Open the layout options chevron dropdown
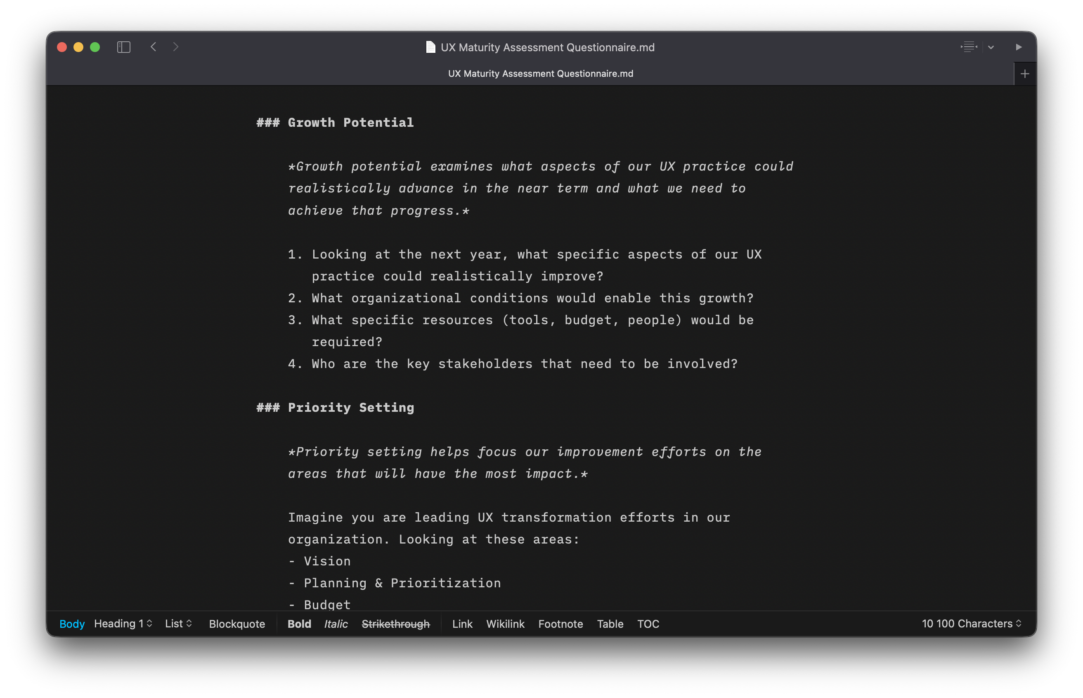1083x698 pixels. pos(991,47)
